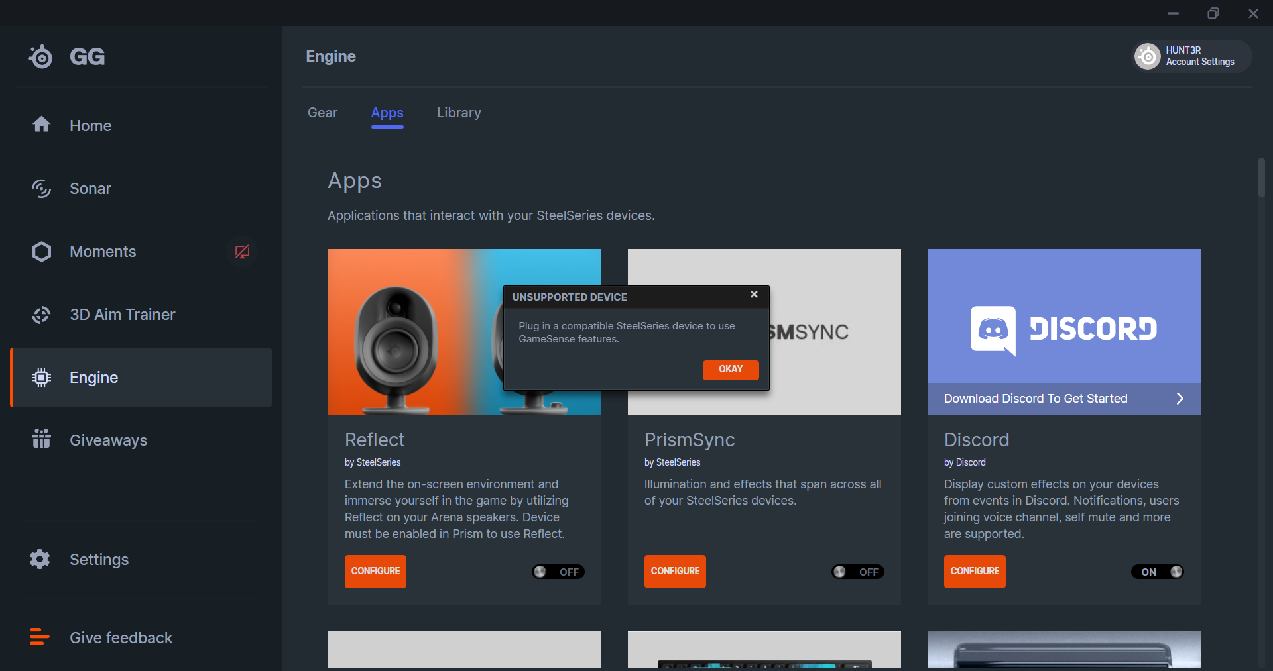Click the Settings gear icon
This screenshot has height=671, width=1273.
coord(40,559)
